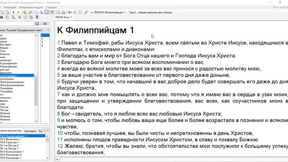This screenshot has height=162, width=288.
Task: Click the binoculars icon in the side toolbar
Action: point(1,17)
